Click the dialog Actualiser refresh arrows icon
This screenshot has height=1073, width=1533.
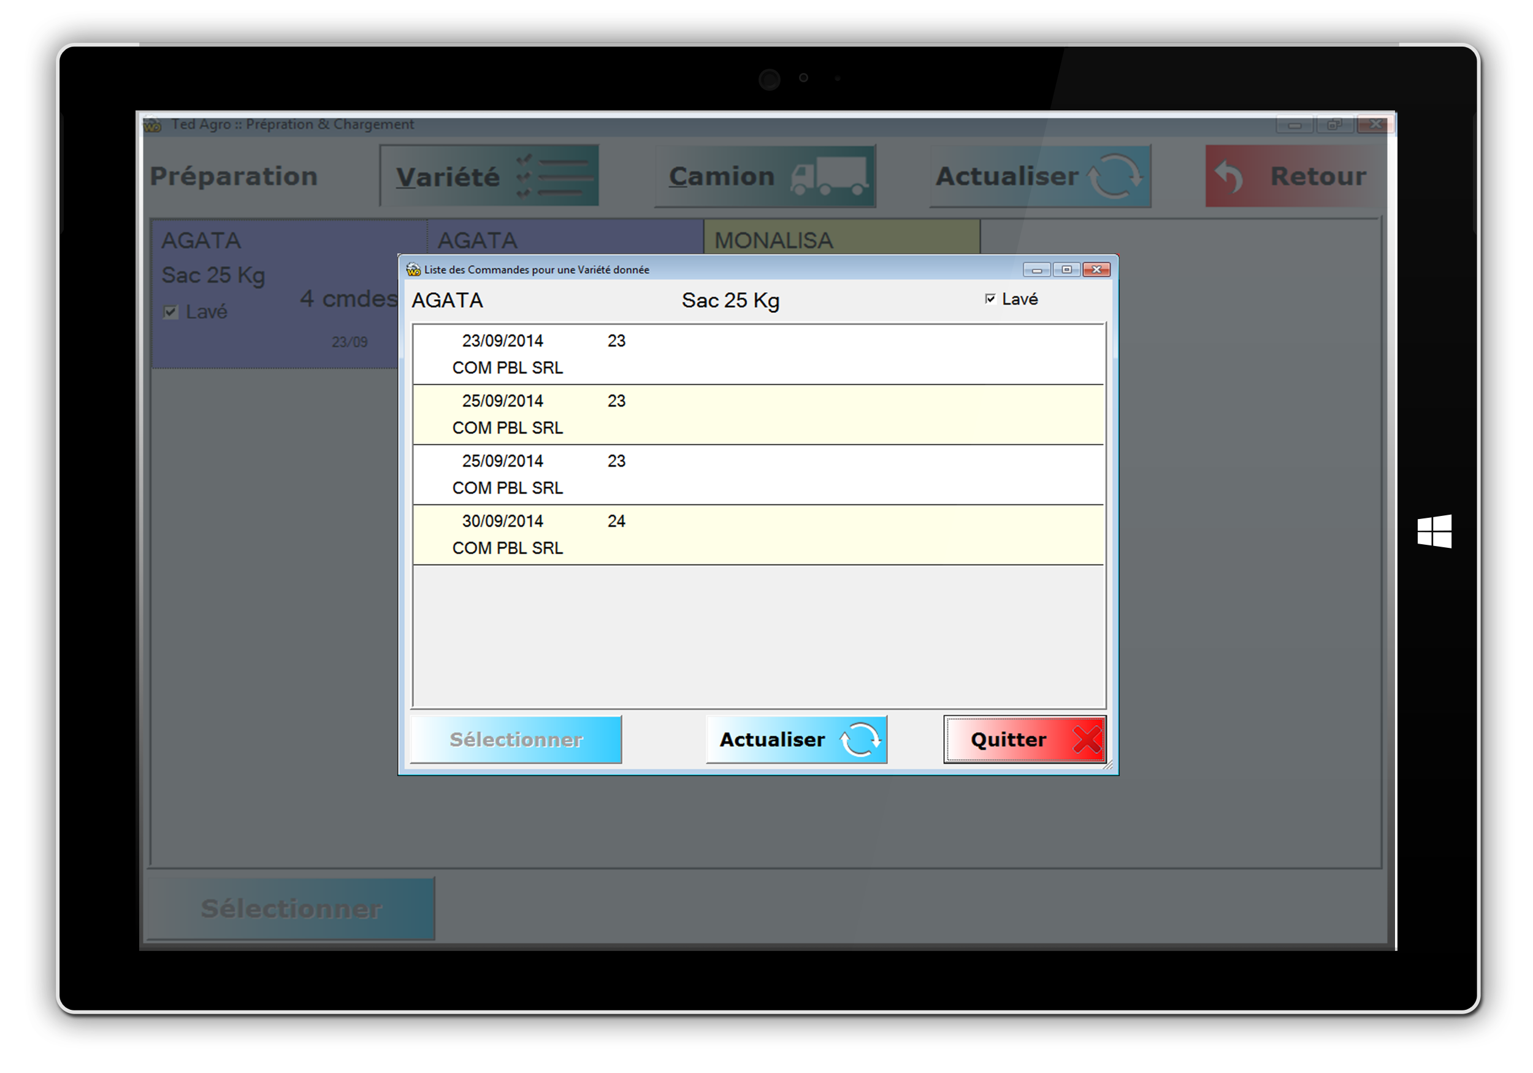point(860,740)
